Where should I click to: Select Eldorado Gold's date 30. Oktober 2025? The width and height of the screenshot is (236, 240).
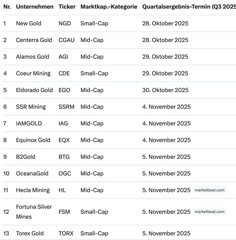click(165, 90)
